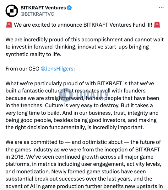Click the BITKRAFT Ventures display name
Viewport: 168px width, 190px height.
click(x=43, y=8)
